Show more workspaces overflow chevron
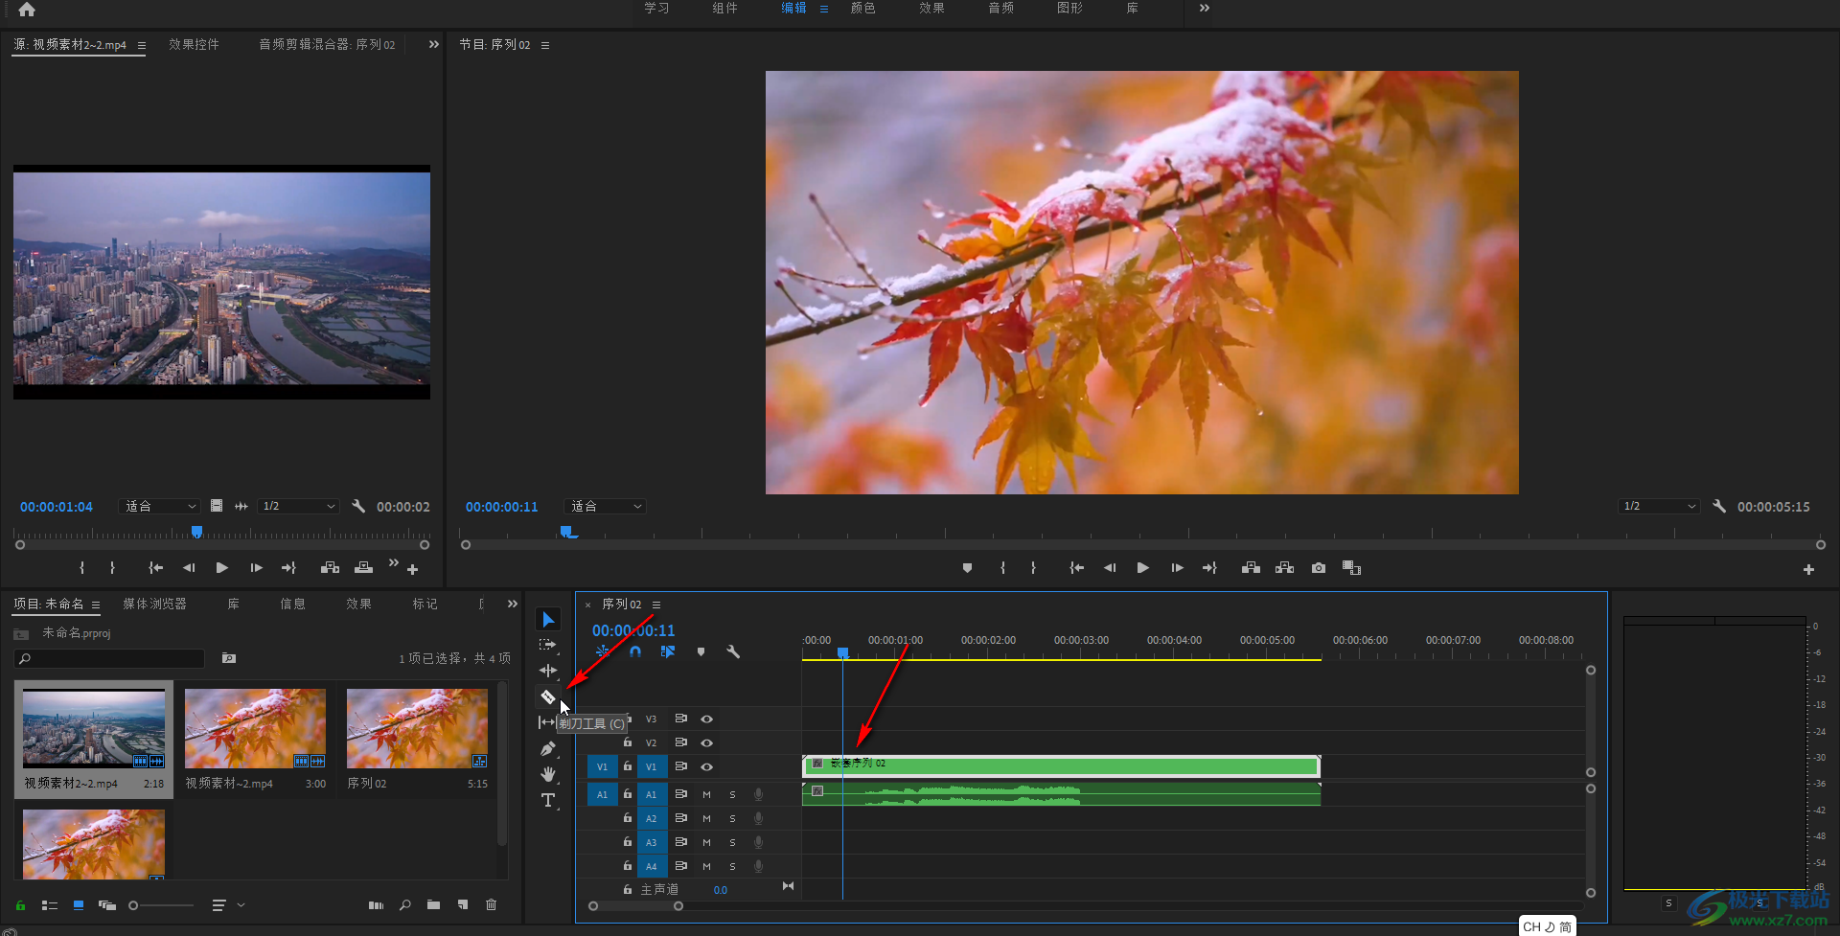The image size is (1840, 936). tap(1204, 9)
